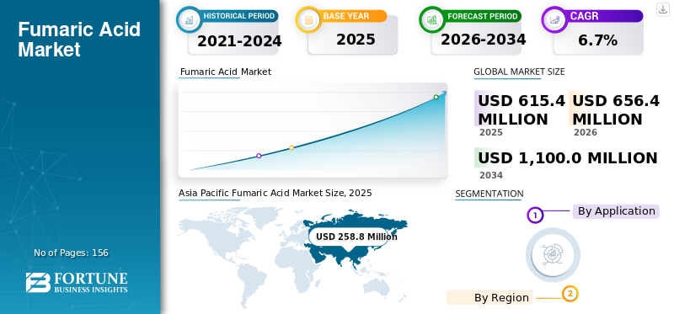The width and height of the screenshot is (674, 314).
Task: Click the Forecast Period chart icon
Action: pos(432,19)
